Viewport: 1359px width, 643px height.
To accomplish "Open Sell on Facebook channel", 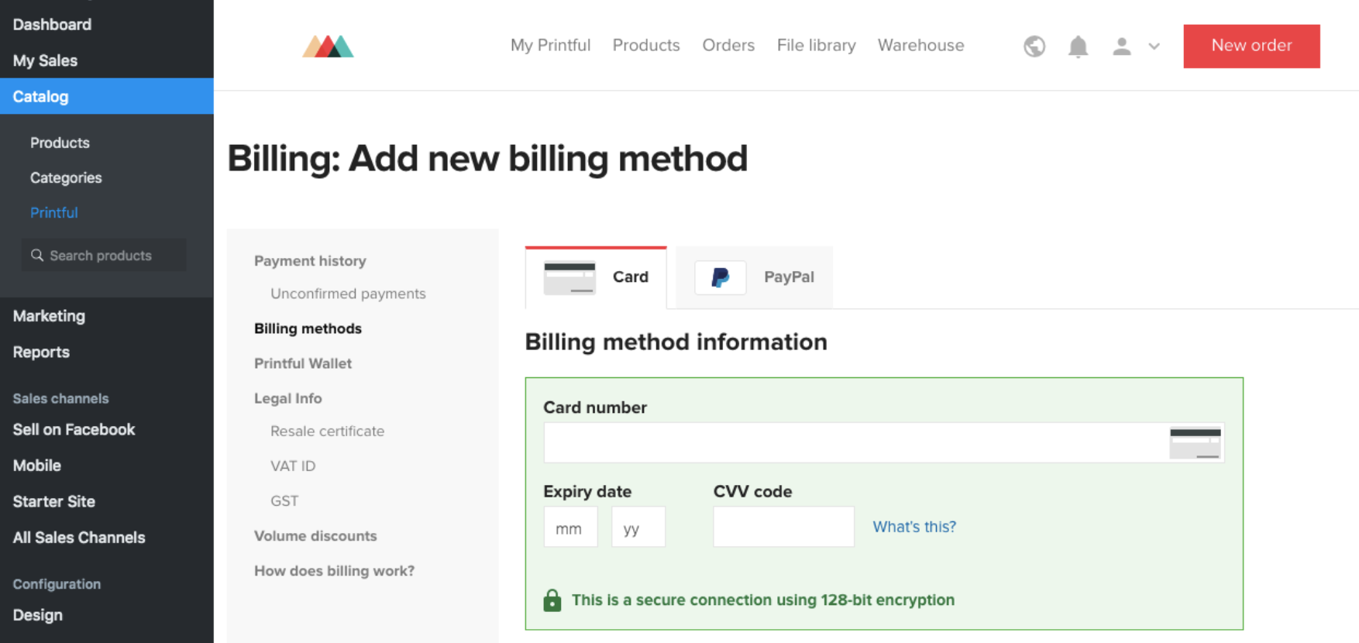I will pos(74,429).
